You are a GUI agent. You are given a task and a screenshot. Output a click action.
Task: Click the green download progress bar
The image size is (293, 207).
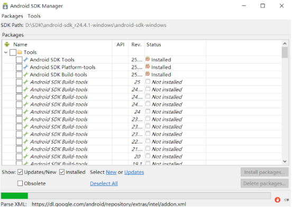pos(14,195)
